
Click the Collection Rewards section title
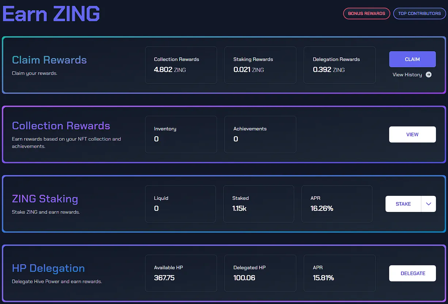point(61,126)
